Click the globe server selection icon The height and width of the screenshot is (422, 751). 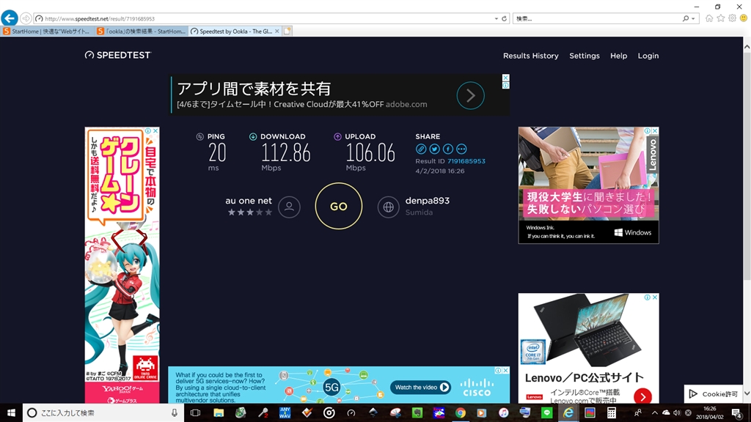(x=389, y=207)
